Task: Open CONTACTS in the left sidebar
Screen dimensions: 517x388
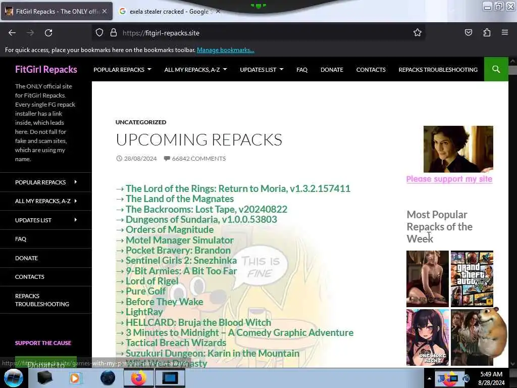Action: click(30, 277)
